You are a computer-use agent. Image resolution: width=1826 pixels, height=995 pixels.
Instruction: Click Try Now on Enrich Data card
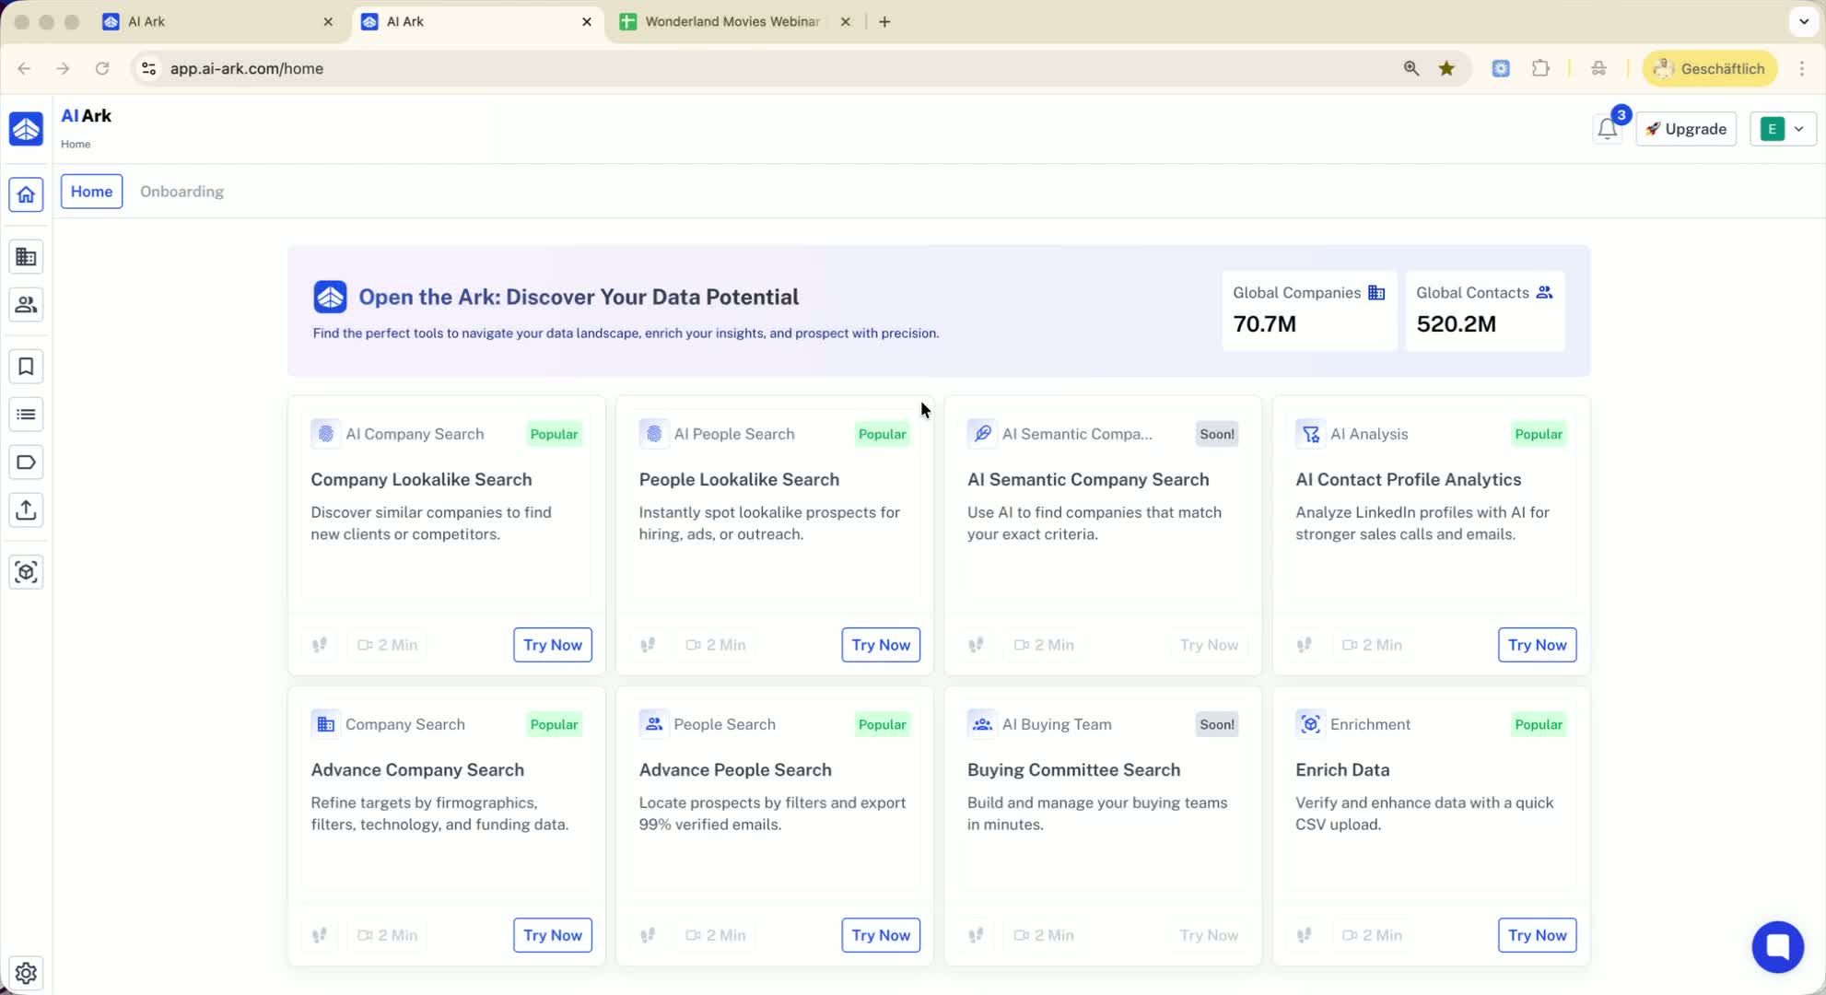(x=1537, y=935)
